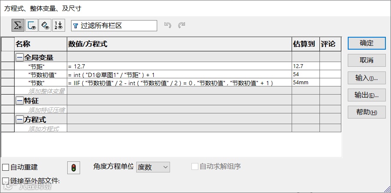Switch to Dimension View icon
Viewport: 391px width, 193px height.
click(x=45, y=25)
